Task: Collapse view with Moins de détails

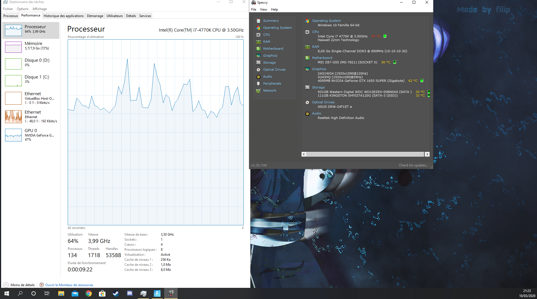Action: [19, 285]
